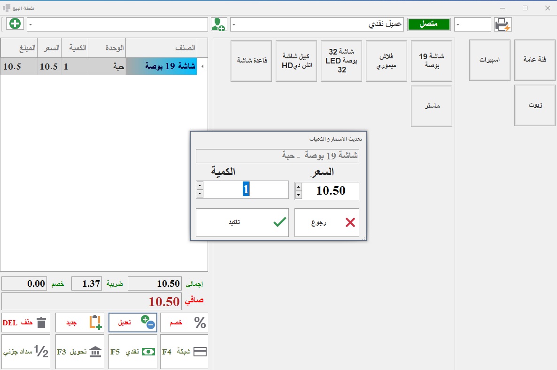The width and height of the screenshot is (557, 370).
Task: Confirm changes with تاكيد button
Action: [x=242, y=222]
